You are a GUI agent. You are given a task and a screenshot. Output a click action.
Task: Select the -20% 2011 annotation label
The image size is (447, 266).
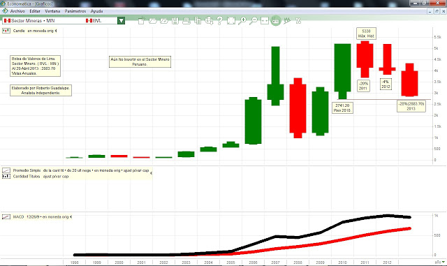(x=363, y=86)
